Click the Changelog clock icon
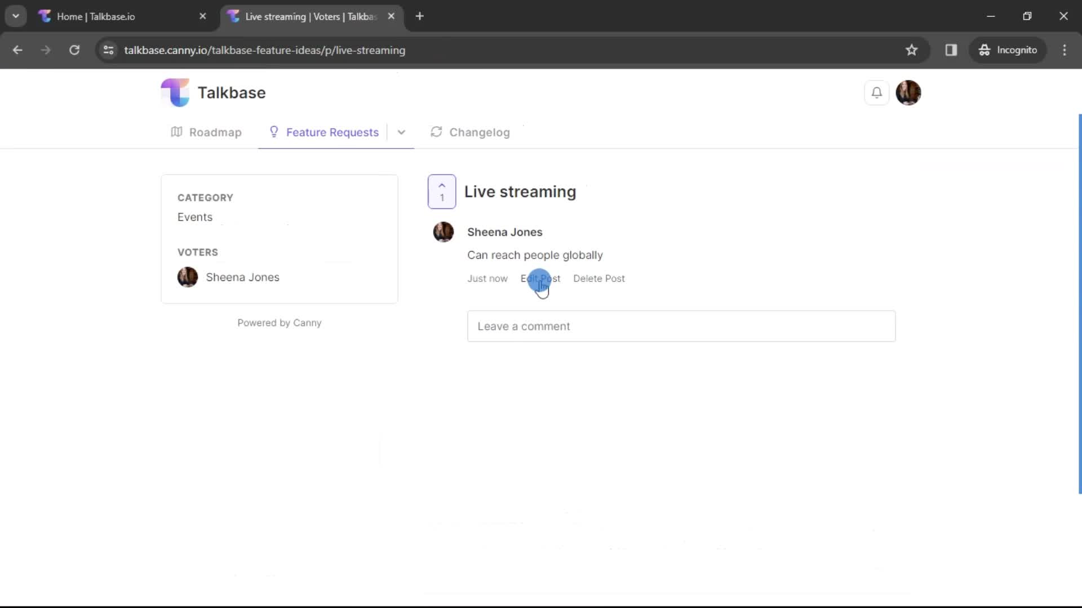 pos(437,132)
